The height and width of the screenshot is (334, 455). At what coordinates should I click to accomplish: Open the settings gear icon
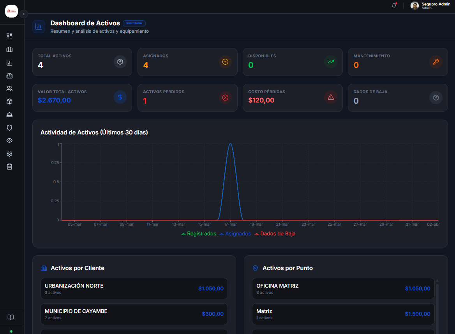(9, 154)
